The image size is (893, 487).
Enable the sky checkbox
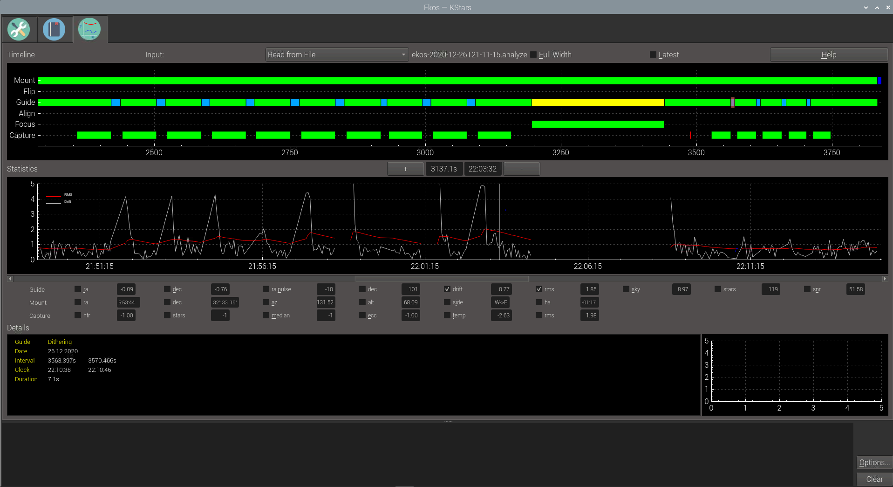click(x=626, y=289)
